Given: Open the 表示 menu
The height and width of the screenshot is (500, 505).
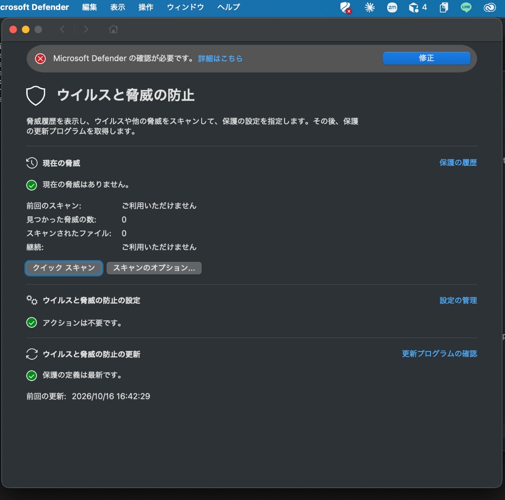Looking at the screenshot, I should (117, 7).
